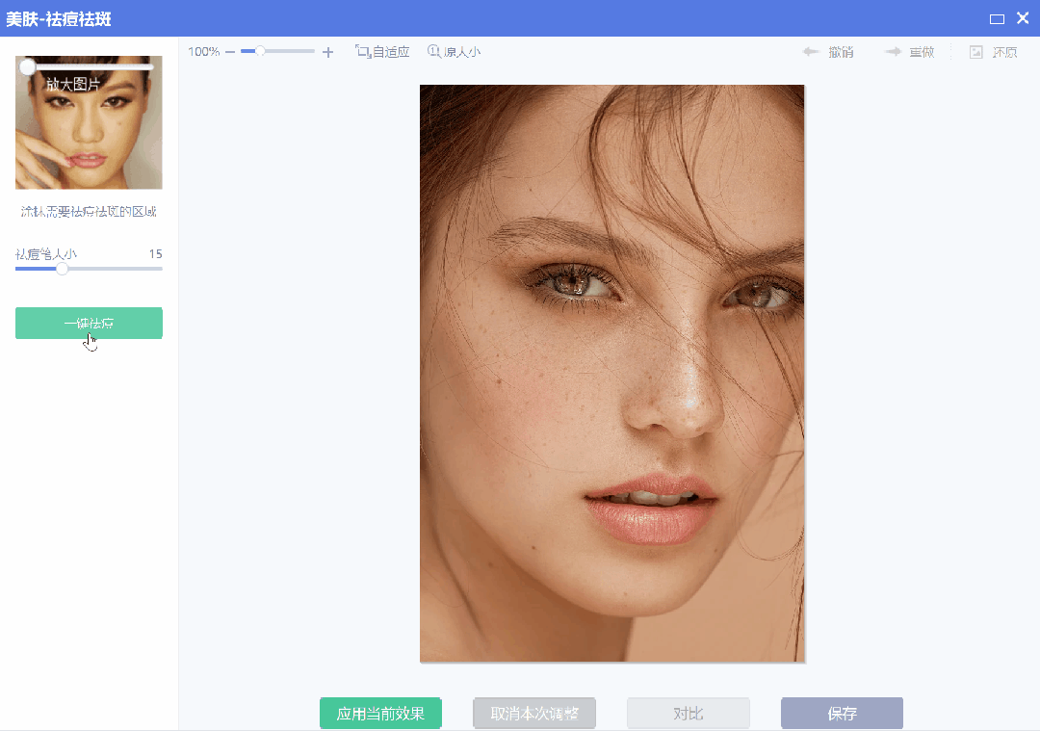Click the zoom in plus icon

coord(327,52)
